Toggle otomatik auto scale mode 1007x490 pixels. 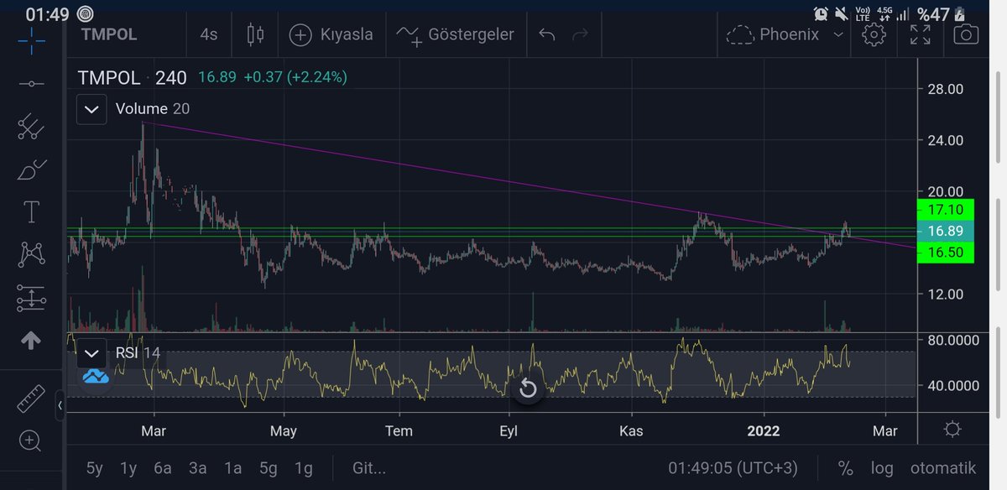[x=943, y=468]
